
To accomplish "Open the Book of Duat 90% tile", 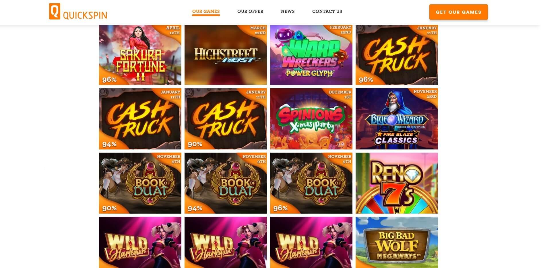I will (140, 183).
